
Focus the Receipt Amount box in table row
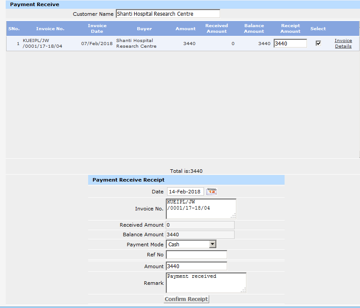coord(290,43)
